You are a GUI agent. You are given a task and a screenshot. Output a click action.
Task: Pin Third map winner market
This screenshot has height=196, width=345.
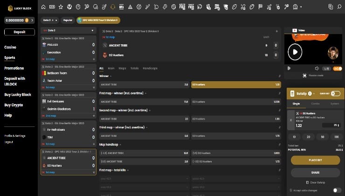coord(279,127)
